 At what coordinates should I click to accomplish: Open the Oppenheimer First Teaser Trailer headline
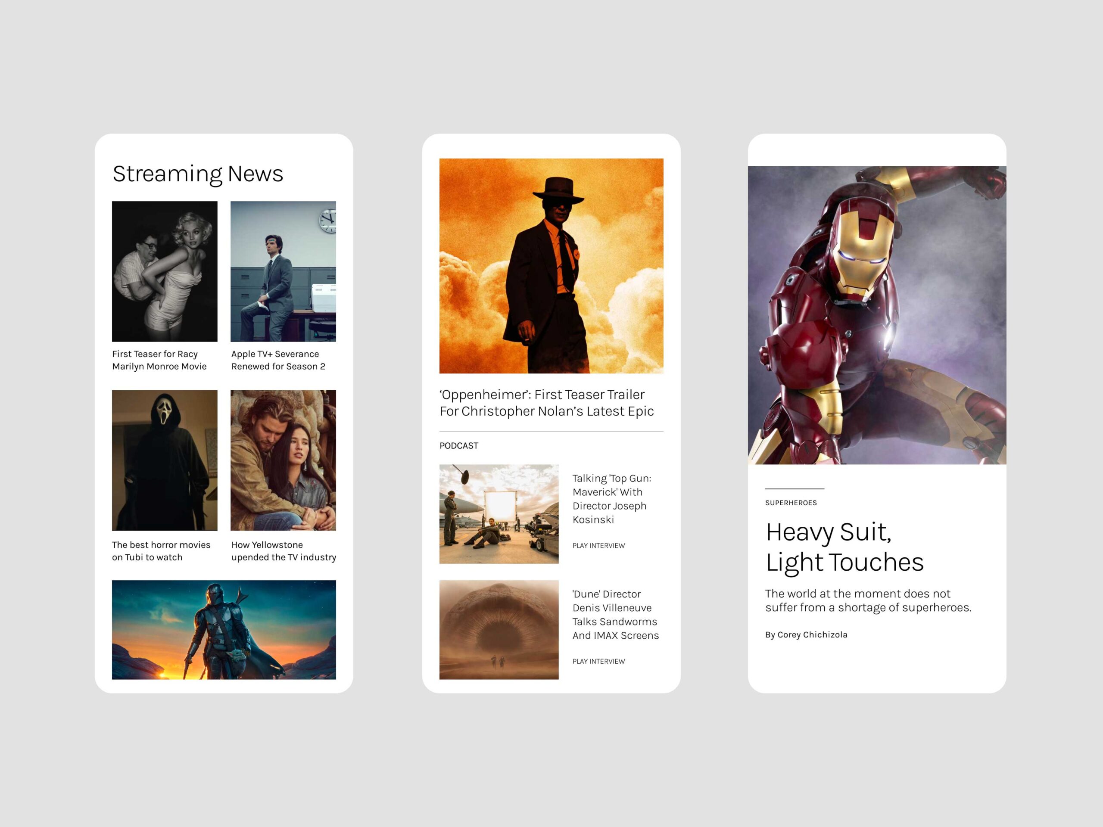point(546,403)
